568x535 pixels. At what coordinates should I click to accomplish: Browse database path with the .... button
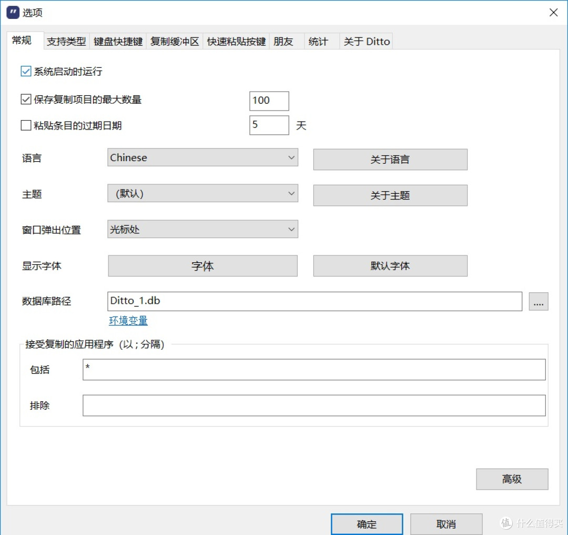(x=539, y=301)
